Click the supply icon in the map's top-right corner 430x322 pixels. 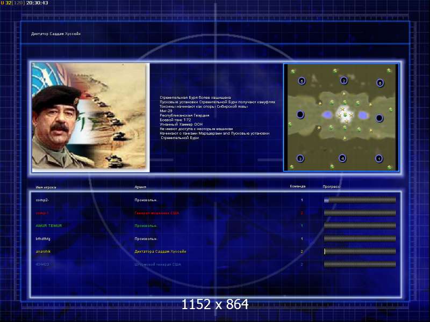click(x=389, y=71)
